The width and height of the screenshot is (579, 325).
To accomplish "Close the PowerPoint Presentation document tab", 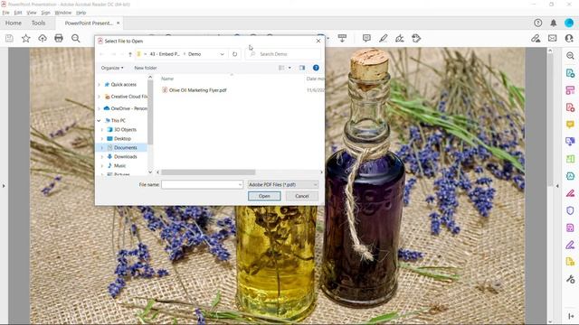I will pyautogui.click(x=119, y=23).
